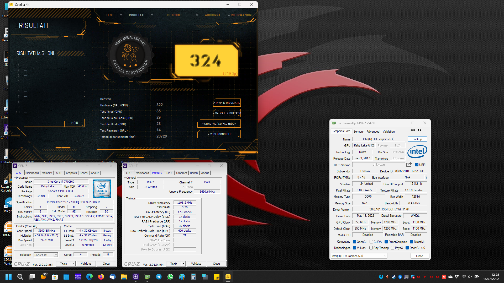Image resolution: width=504 pixels, height=283 pixels.
Task: Open Sticky Notes from the taskbar
Action: pos(217,277)
